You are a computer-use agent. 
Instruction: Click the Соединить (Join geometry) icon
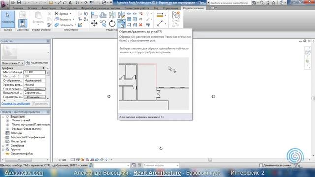(56, 25)
